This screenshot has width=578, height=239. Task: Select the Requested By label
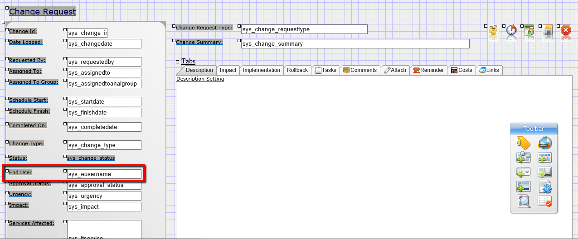27,60
